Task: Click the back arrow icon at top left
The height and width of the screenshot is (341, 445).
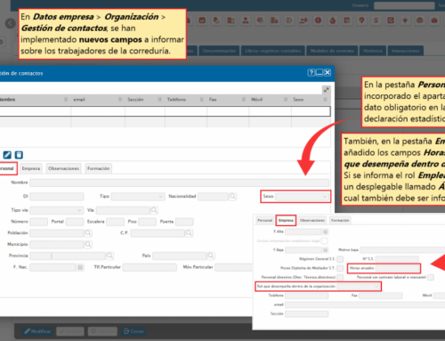Action: pos(11,23)
